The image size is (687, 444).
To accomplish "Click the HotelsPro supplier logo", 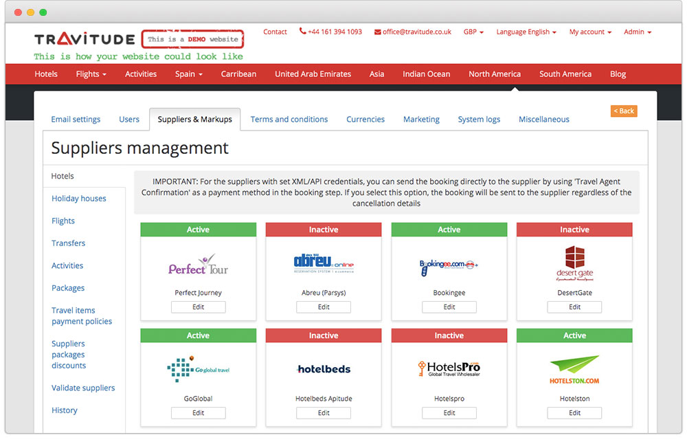I will click(x=449, y=369).
